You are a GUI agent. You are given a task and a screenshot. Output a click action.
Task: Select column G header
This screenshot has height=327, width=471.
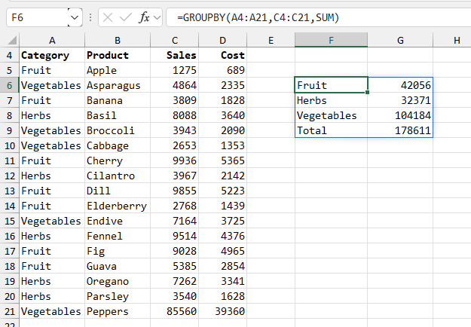(400, 40)
